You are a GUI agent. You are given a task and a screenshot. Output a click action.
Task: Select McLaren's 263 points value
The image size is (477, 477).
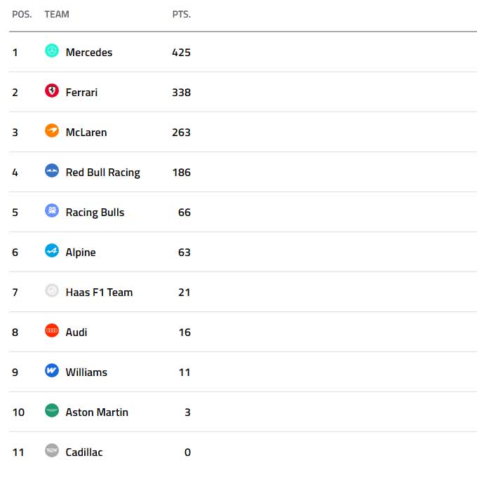click(x=181, y=133)
